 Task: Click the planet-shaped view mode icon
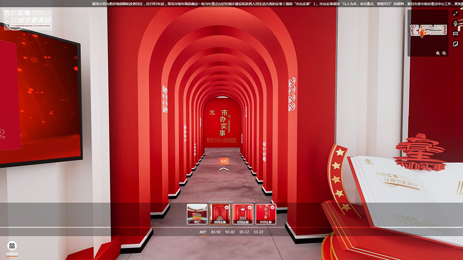(x=456, y=44)
